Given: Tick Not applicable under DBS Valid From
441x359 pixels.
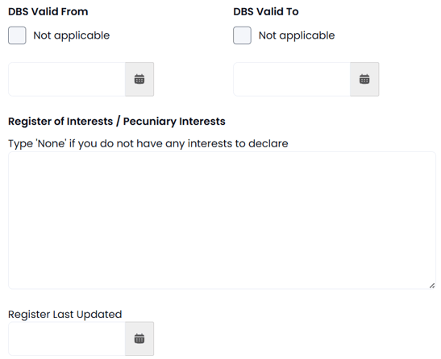Looking at the screenshot, I should (17, 35).
